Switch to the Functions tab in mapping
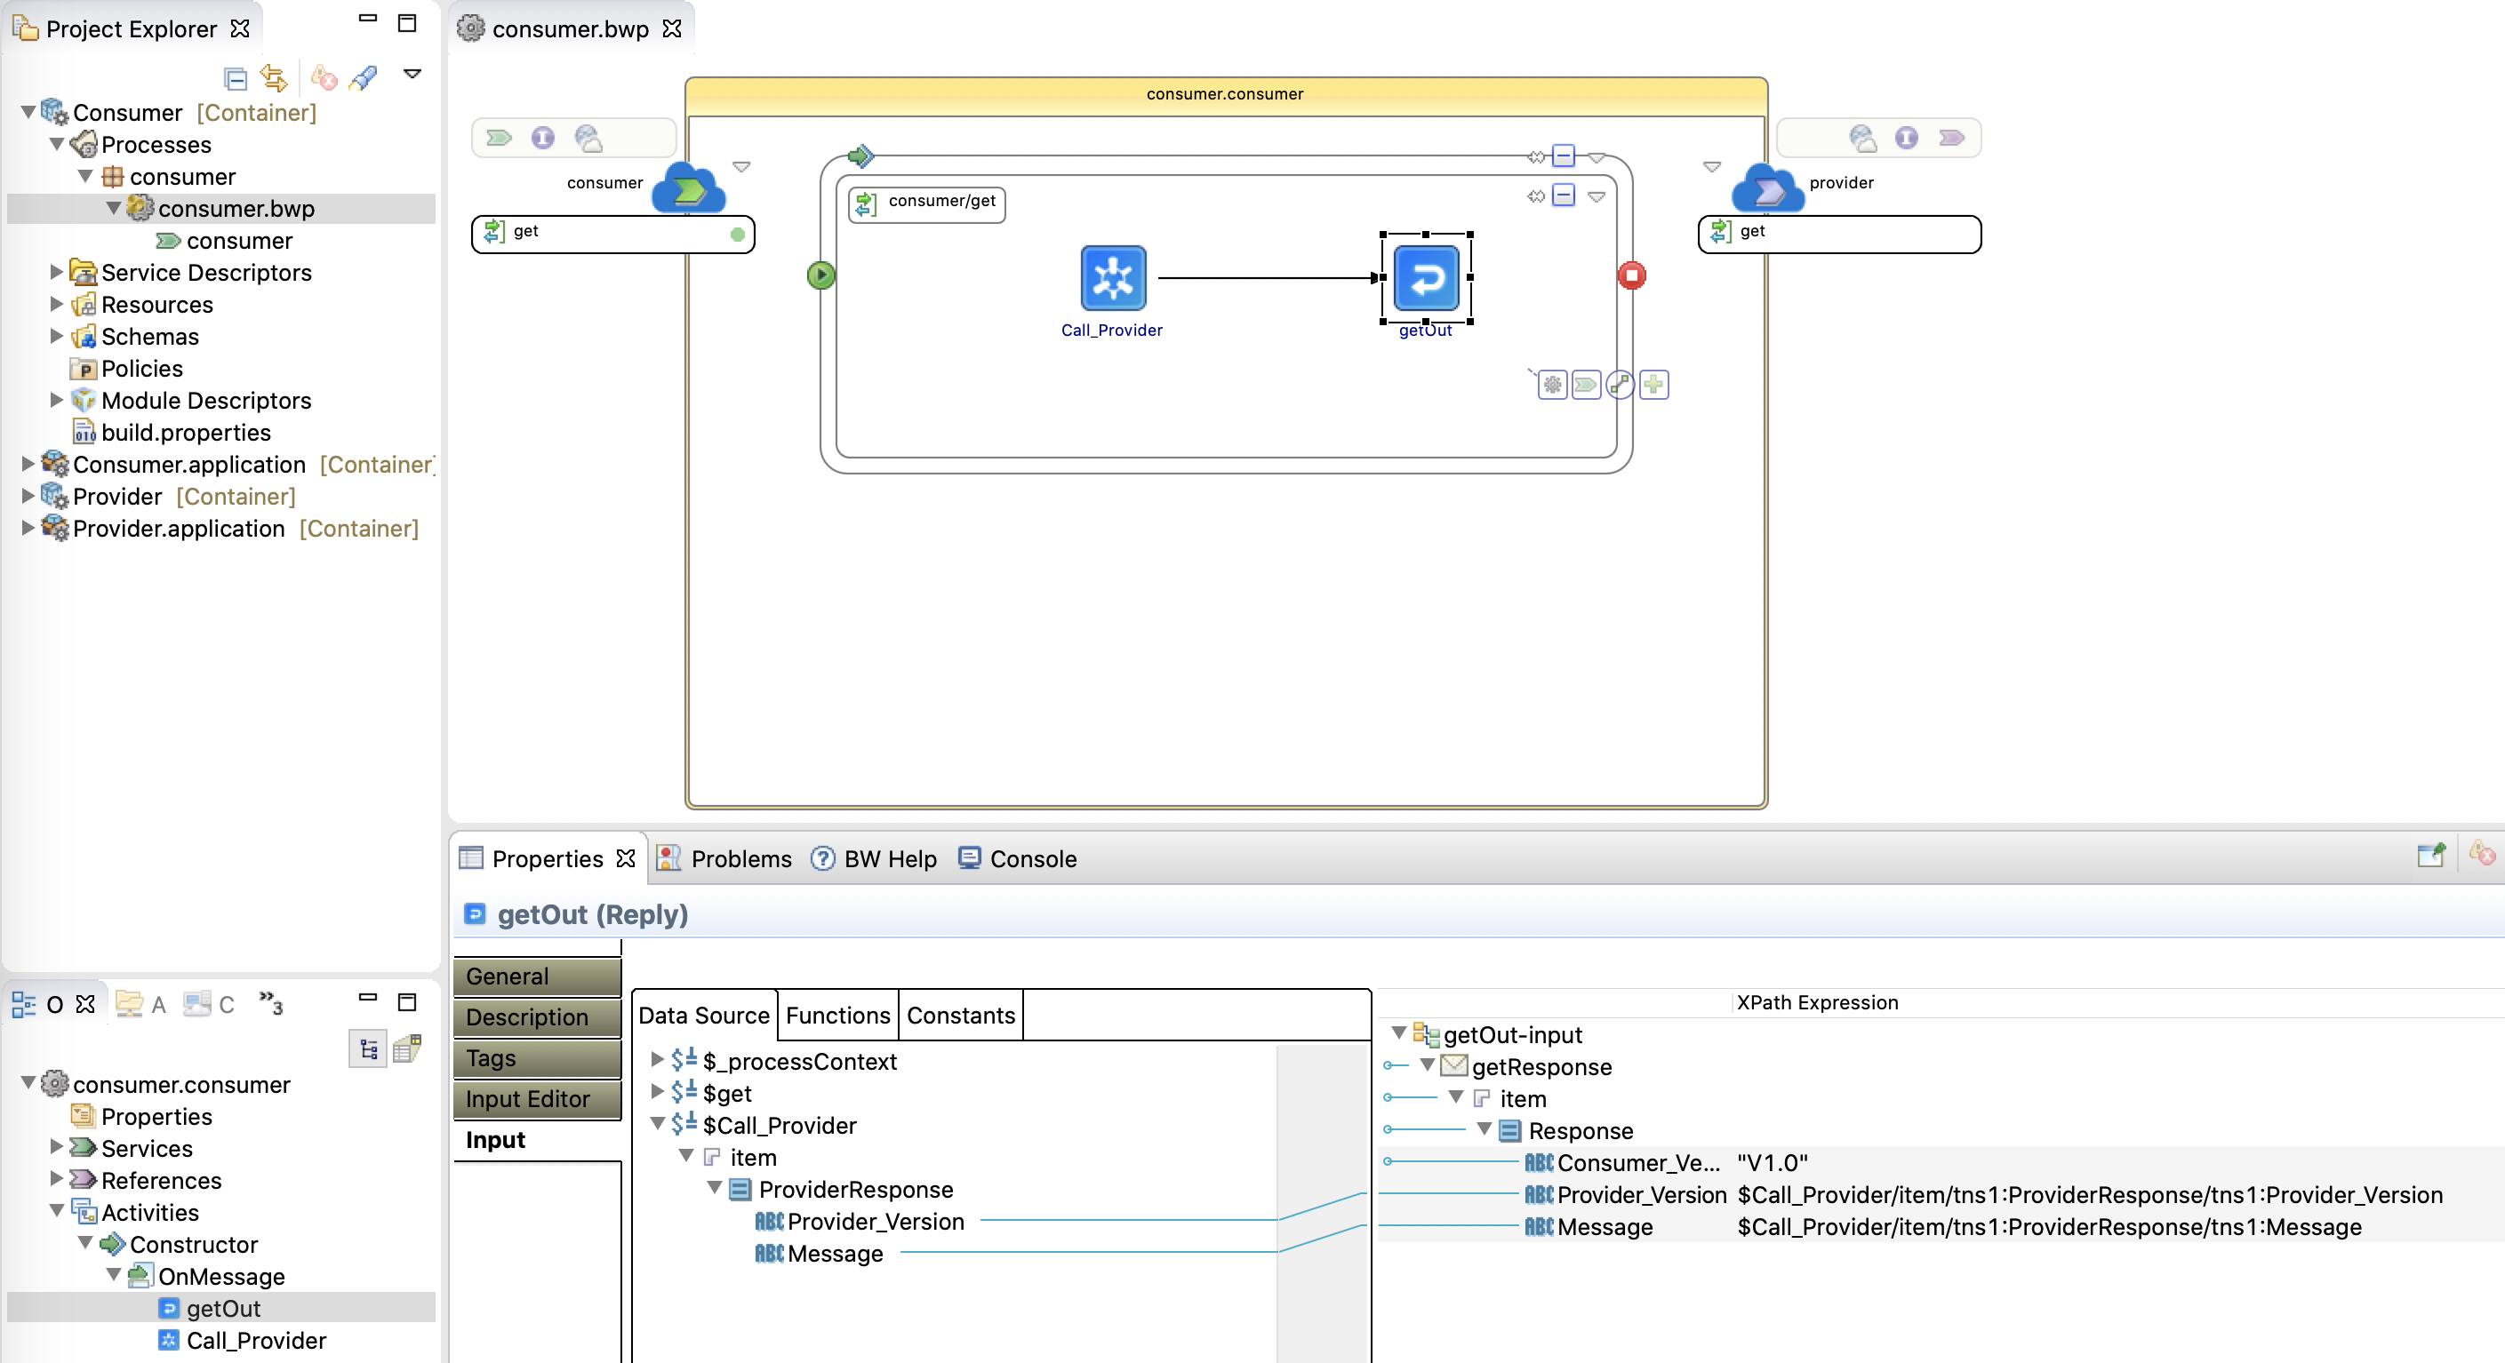2505x1363 pixels. pos(836,1016)
